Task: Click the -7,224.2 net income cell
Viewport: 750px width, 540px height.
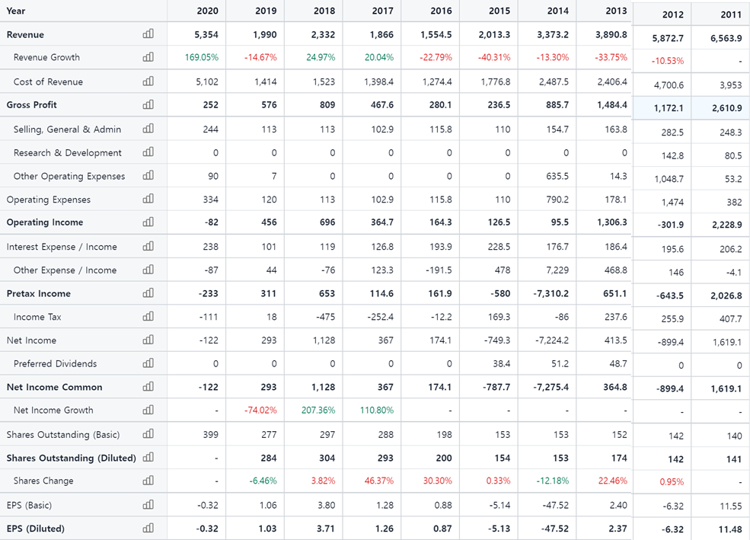Action: tap(552, 340)
